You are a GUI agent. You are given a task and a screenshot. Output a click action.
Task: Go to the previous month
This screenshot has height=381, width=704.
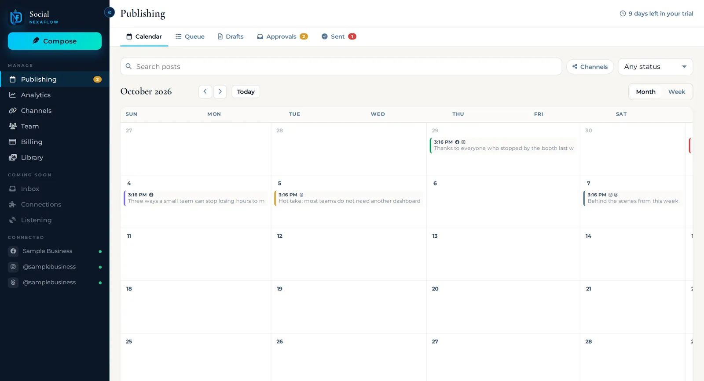[x=205, y=91]
